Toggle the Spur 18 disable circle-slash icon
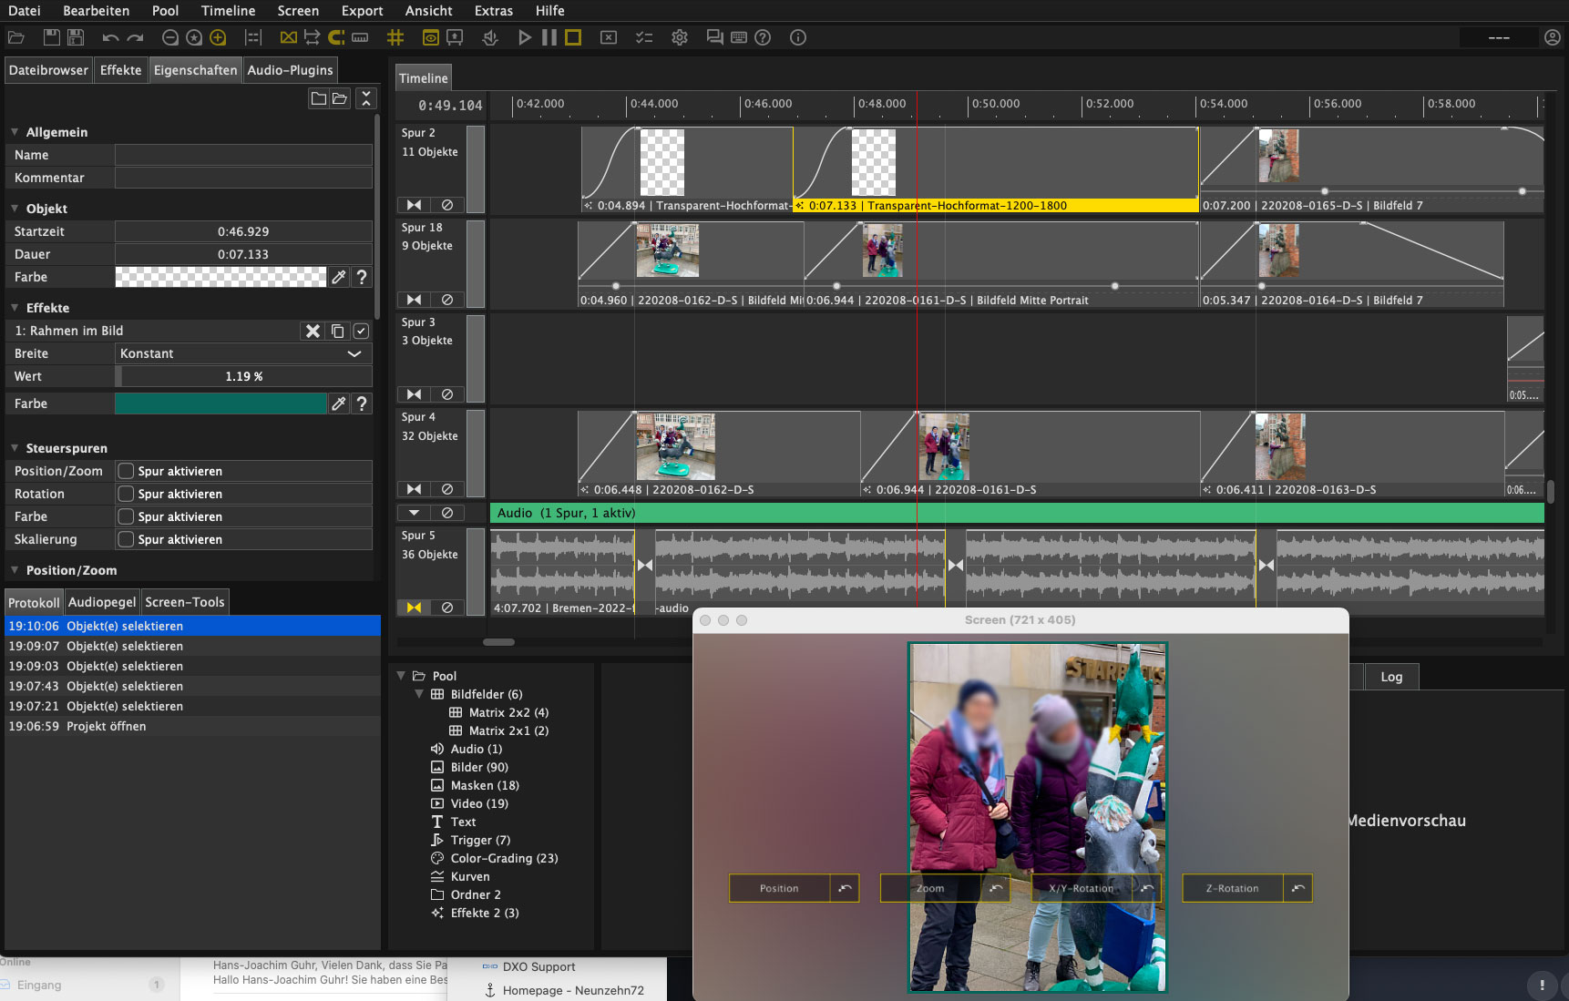Viewport: 1569px width, 1001px height. click(x=447, y=300)
